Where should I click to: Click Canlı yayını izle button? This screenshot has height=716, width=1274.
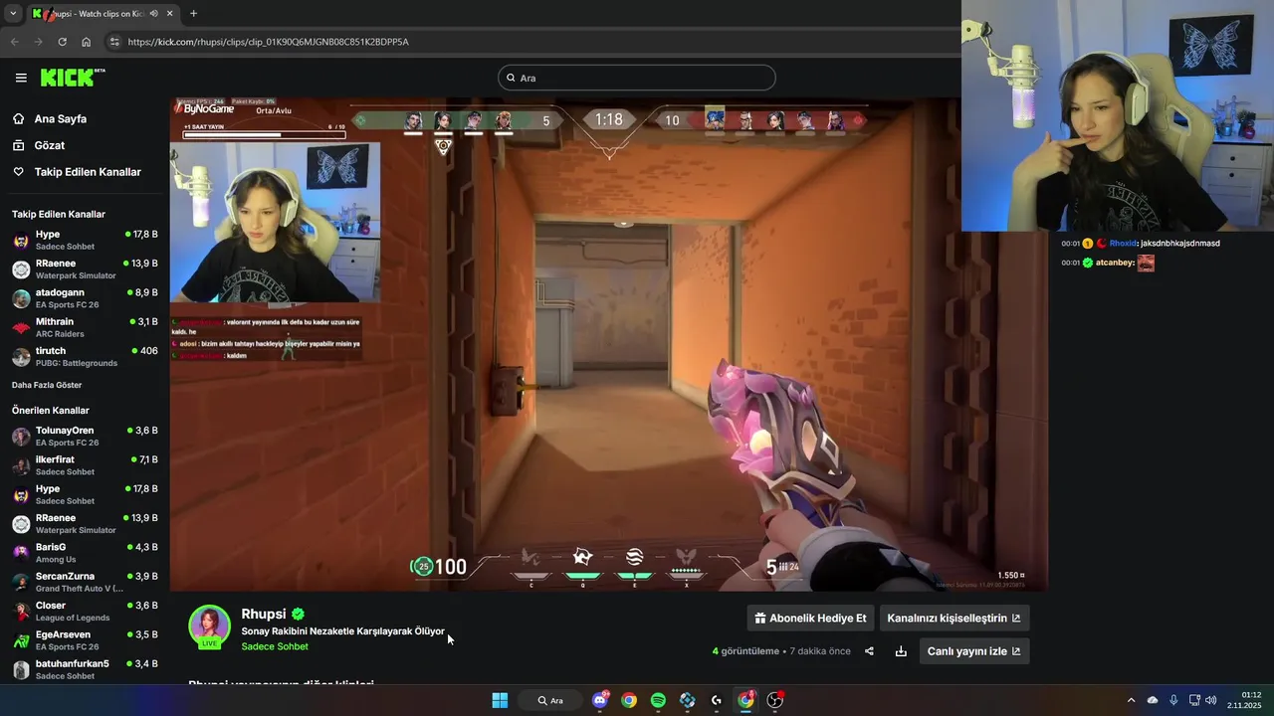click(973, 651)
